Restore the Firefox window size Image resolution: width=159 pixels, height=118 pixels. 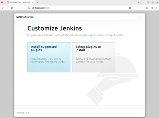click(x=152, y=2)
